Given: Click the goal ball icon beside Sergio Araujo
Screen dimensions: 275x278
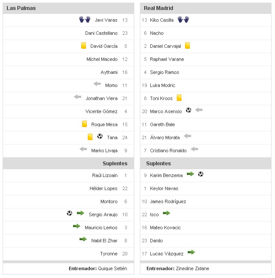Looking at the screenshot, I should pyautogui.click(x=70, y=213).
